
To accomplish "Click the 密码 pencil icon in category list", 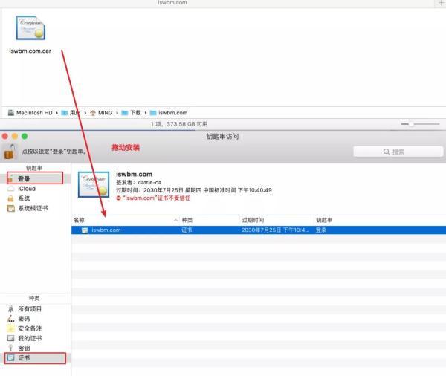I will (11, 319).
